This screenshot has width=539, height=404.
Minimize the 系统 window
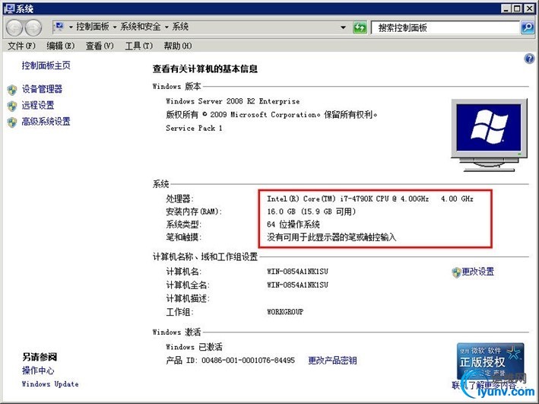coord(506,8)
